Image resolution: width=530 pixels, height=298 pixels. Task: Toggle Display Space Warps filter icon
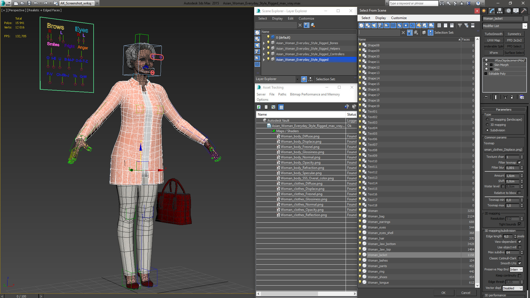click(393, 25)
